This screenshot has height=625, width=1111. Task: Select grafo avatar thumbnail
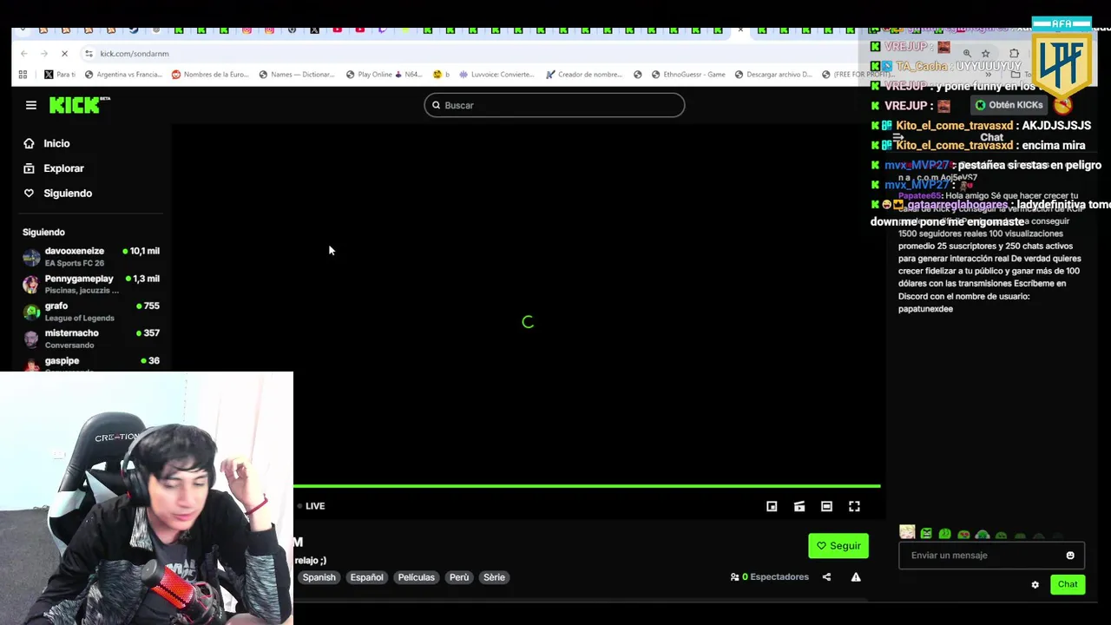pos(31,312)
